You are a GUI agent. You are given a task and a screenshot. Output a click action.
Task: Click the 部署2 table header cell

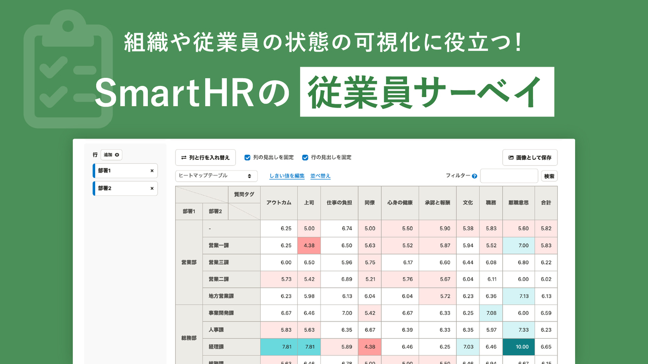pos(215,211)
